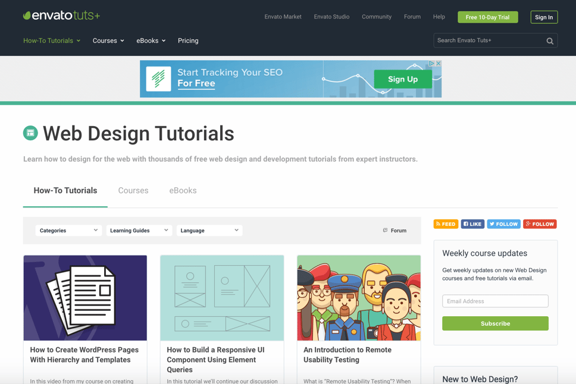This screenshot has width=576, height=384.
Task: Close the ad using the X icon
Action: pyautogui.click(x=439, y=64)
